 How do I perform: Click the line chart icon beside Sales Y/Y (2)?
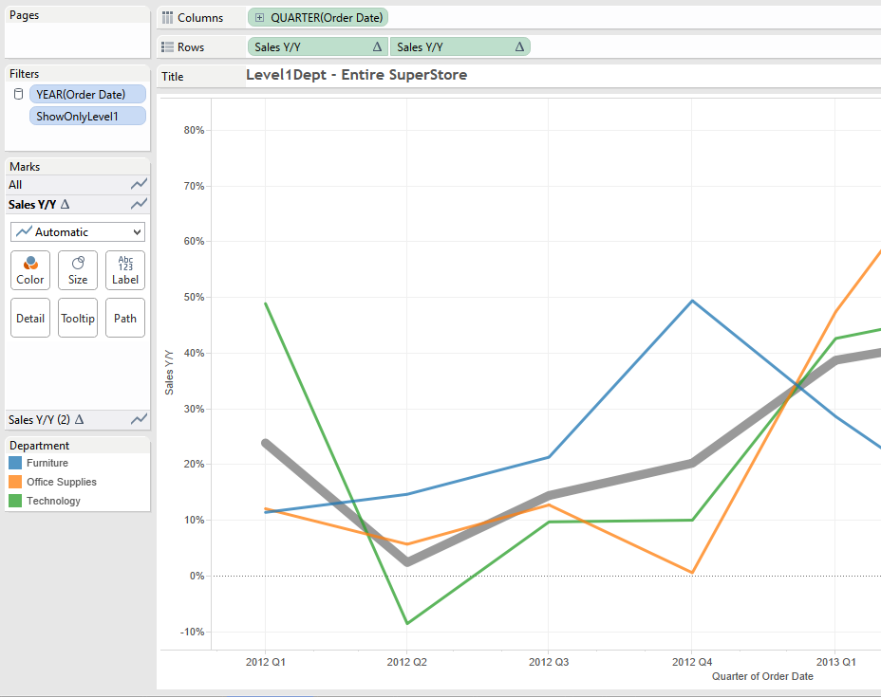(x=139, y=419)
